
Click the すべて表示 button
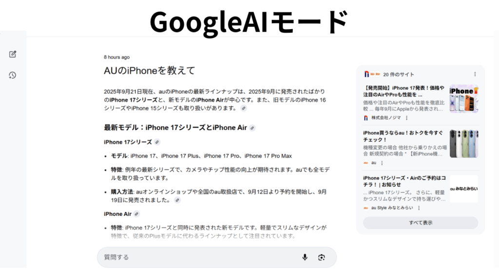coord(421,223)
